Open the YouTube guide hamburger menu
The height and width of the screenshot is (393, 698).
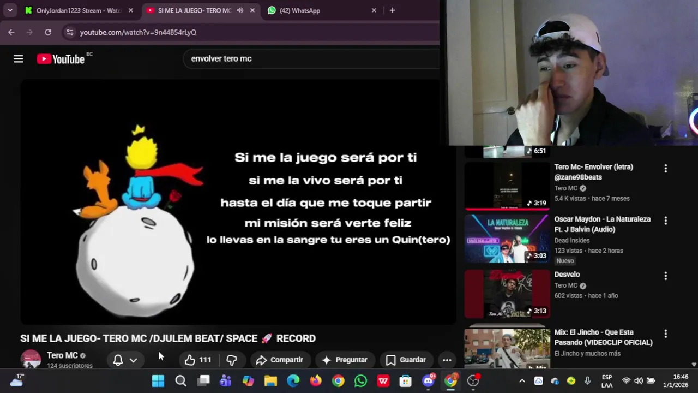19,59
